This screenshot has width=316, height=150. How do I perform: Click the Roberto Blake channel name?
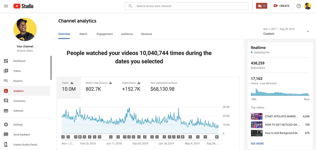click(x=25, y=51)
